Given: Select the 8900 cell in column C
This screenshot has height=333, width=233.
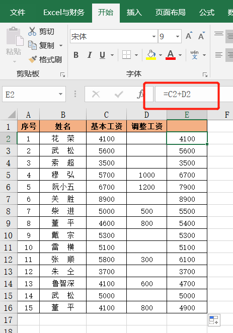Looking at the screenshot, I should 106,199.
